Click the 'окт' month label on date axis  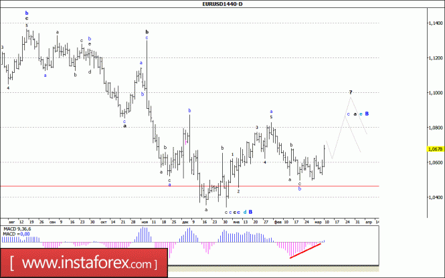104,222
